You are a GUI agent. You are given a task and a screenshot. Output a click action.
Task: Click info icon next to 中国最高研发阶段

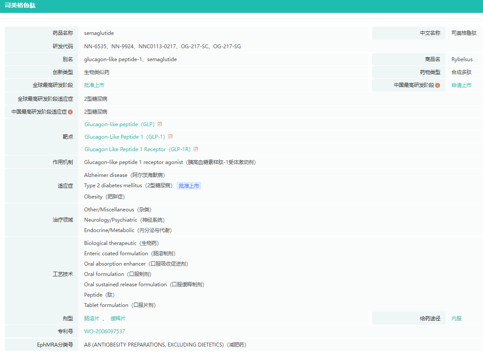437,85
